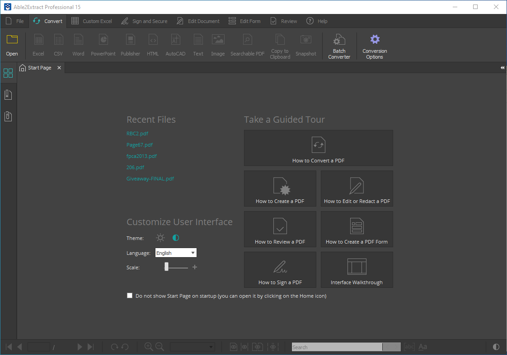The width and height of the screenshot is (507, 355).
Task: Adjust the interface Scale slider
Action: 168,267
